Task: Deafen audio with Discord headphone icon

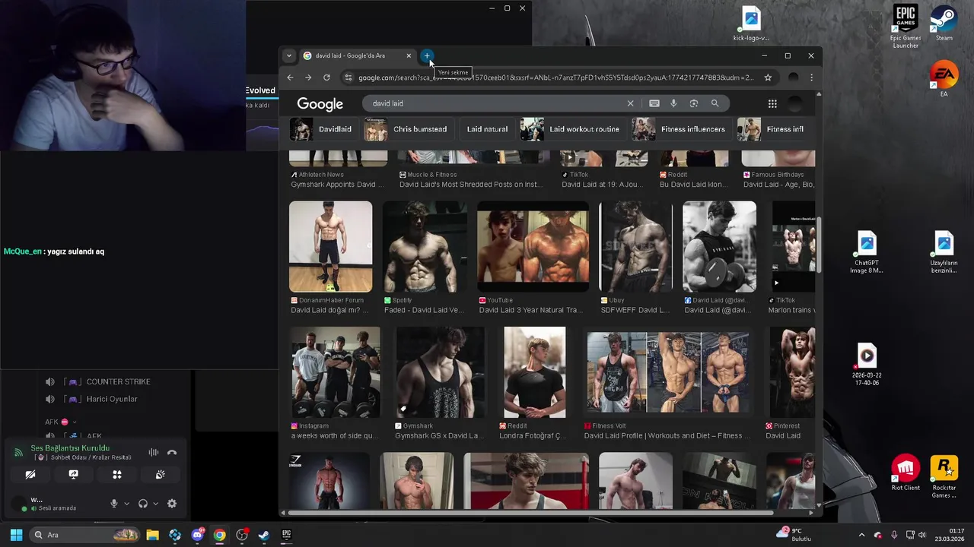Action: tap(143, 503)
